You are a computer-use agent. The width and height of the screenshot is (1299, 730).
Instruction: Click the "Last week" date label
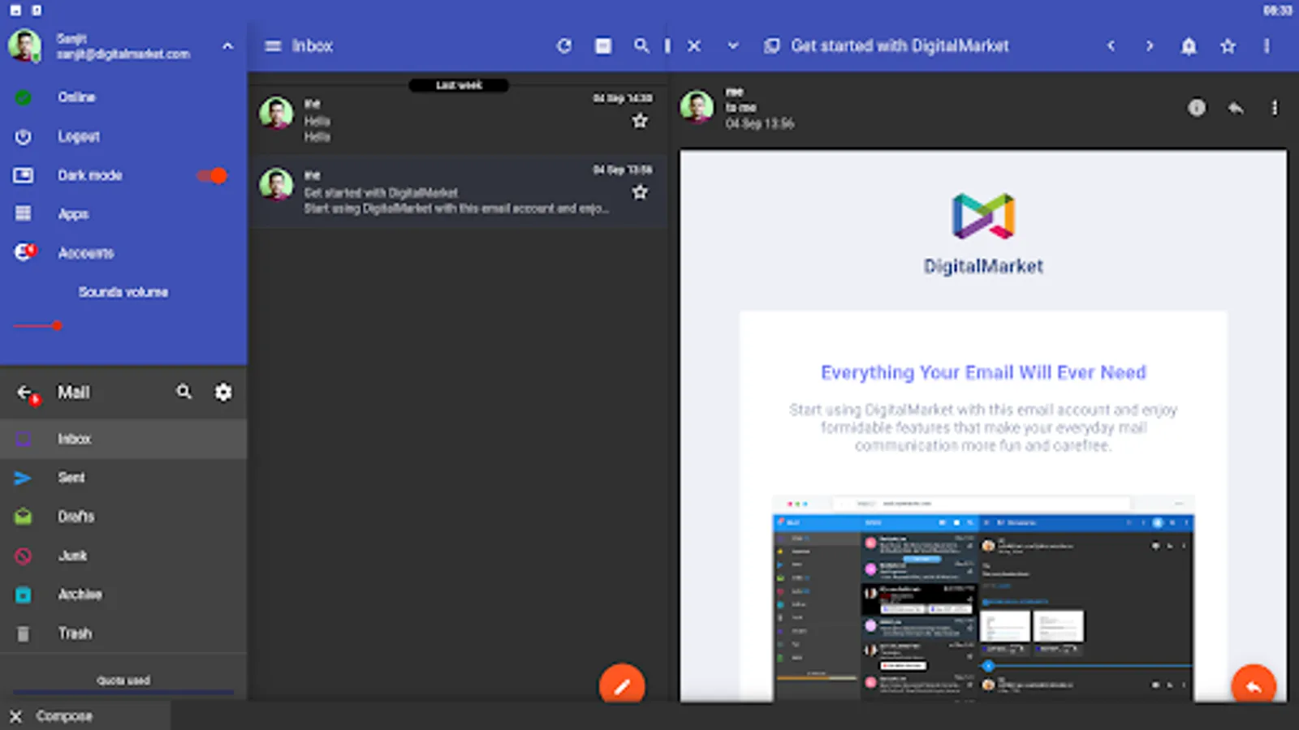click(x=459, y=85)
